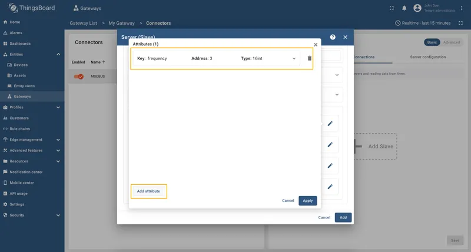Edit first values row with pencil icon
The width and height of the screenshot is (471, 252).
coord(330,124)
